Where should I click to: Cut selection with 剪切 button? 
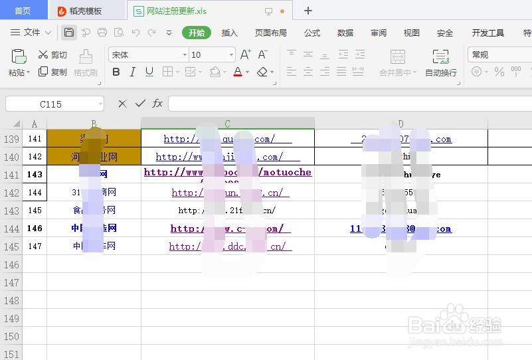(x=52, y=54)
